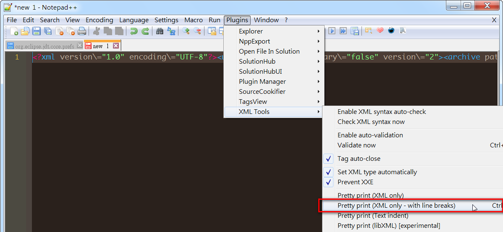Image resolution: width=503 pixels, height=232 pixels.
Task: Undo with the green left arrow icon
Action: pyautogui.click(x=134, y=31)
